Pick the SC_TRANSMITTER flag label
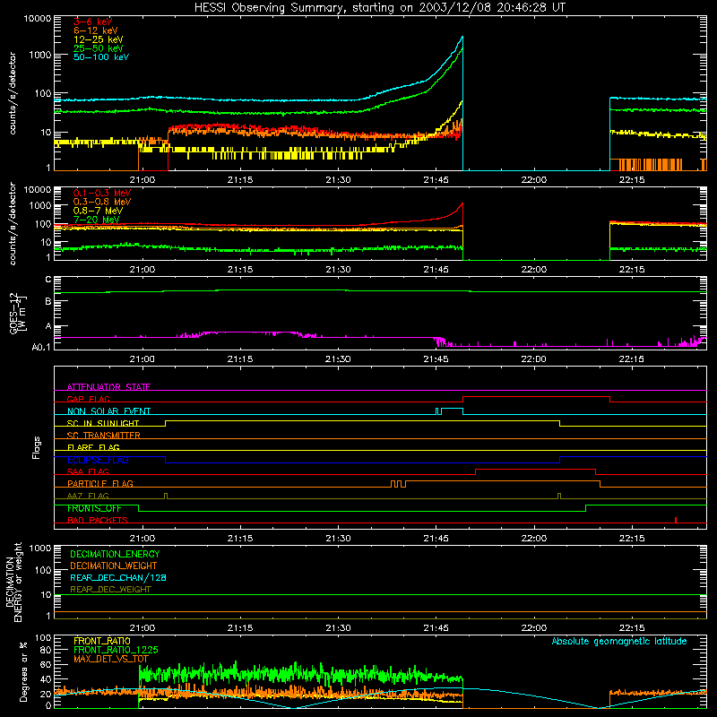 tap(103, 436)
